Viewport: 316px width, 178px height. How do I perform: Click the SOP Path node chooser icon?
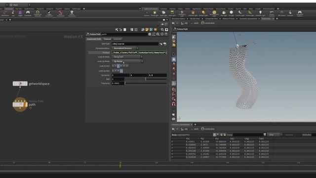click(165, 44)
